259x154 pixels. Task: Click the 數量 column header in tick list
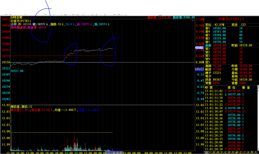(x=246, y=88)
